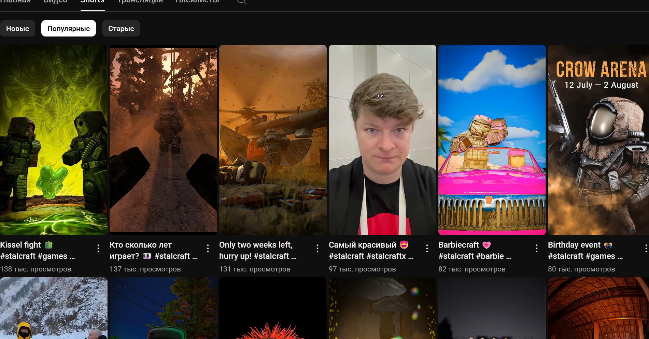Open the snowy mountain short thumbnail
Viewport: 649px width, 339px height.
point(54,308)
